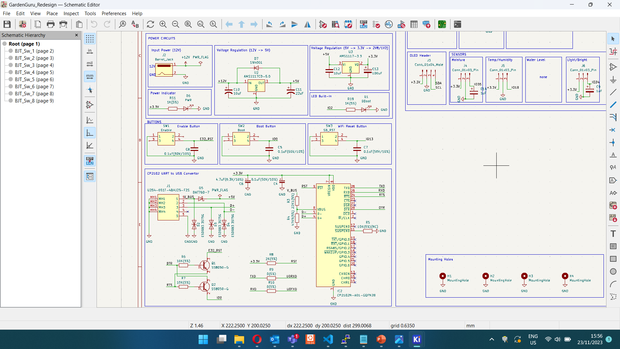The width and height of the screenshot is (620, 349).
Task: Toggle grid display
Action: (x=90, y=39)
